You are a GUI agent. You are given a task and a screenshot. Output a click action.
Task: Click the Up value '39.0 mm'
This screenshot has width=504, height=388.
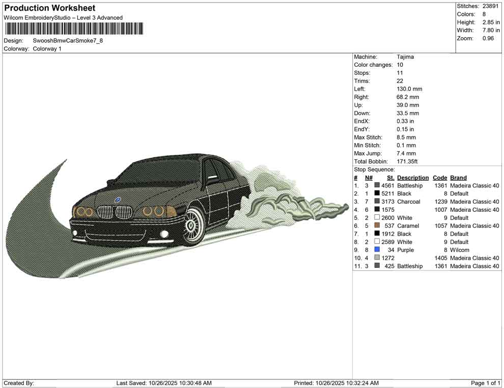(x=408, y=105)
